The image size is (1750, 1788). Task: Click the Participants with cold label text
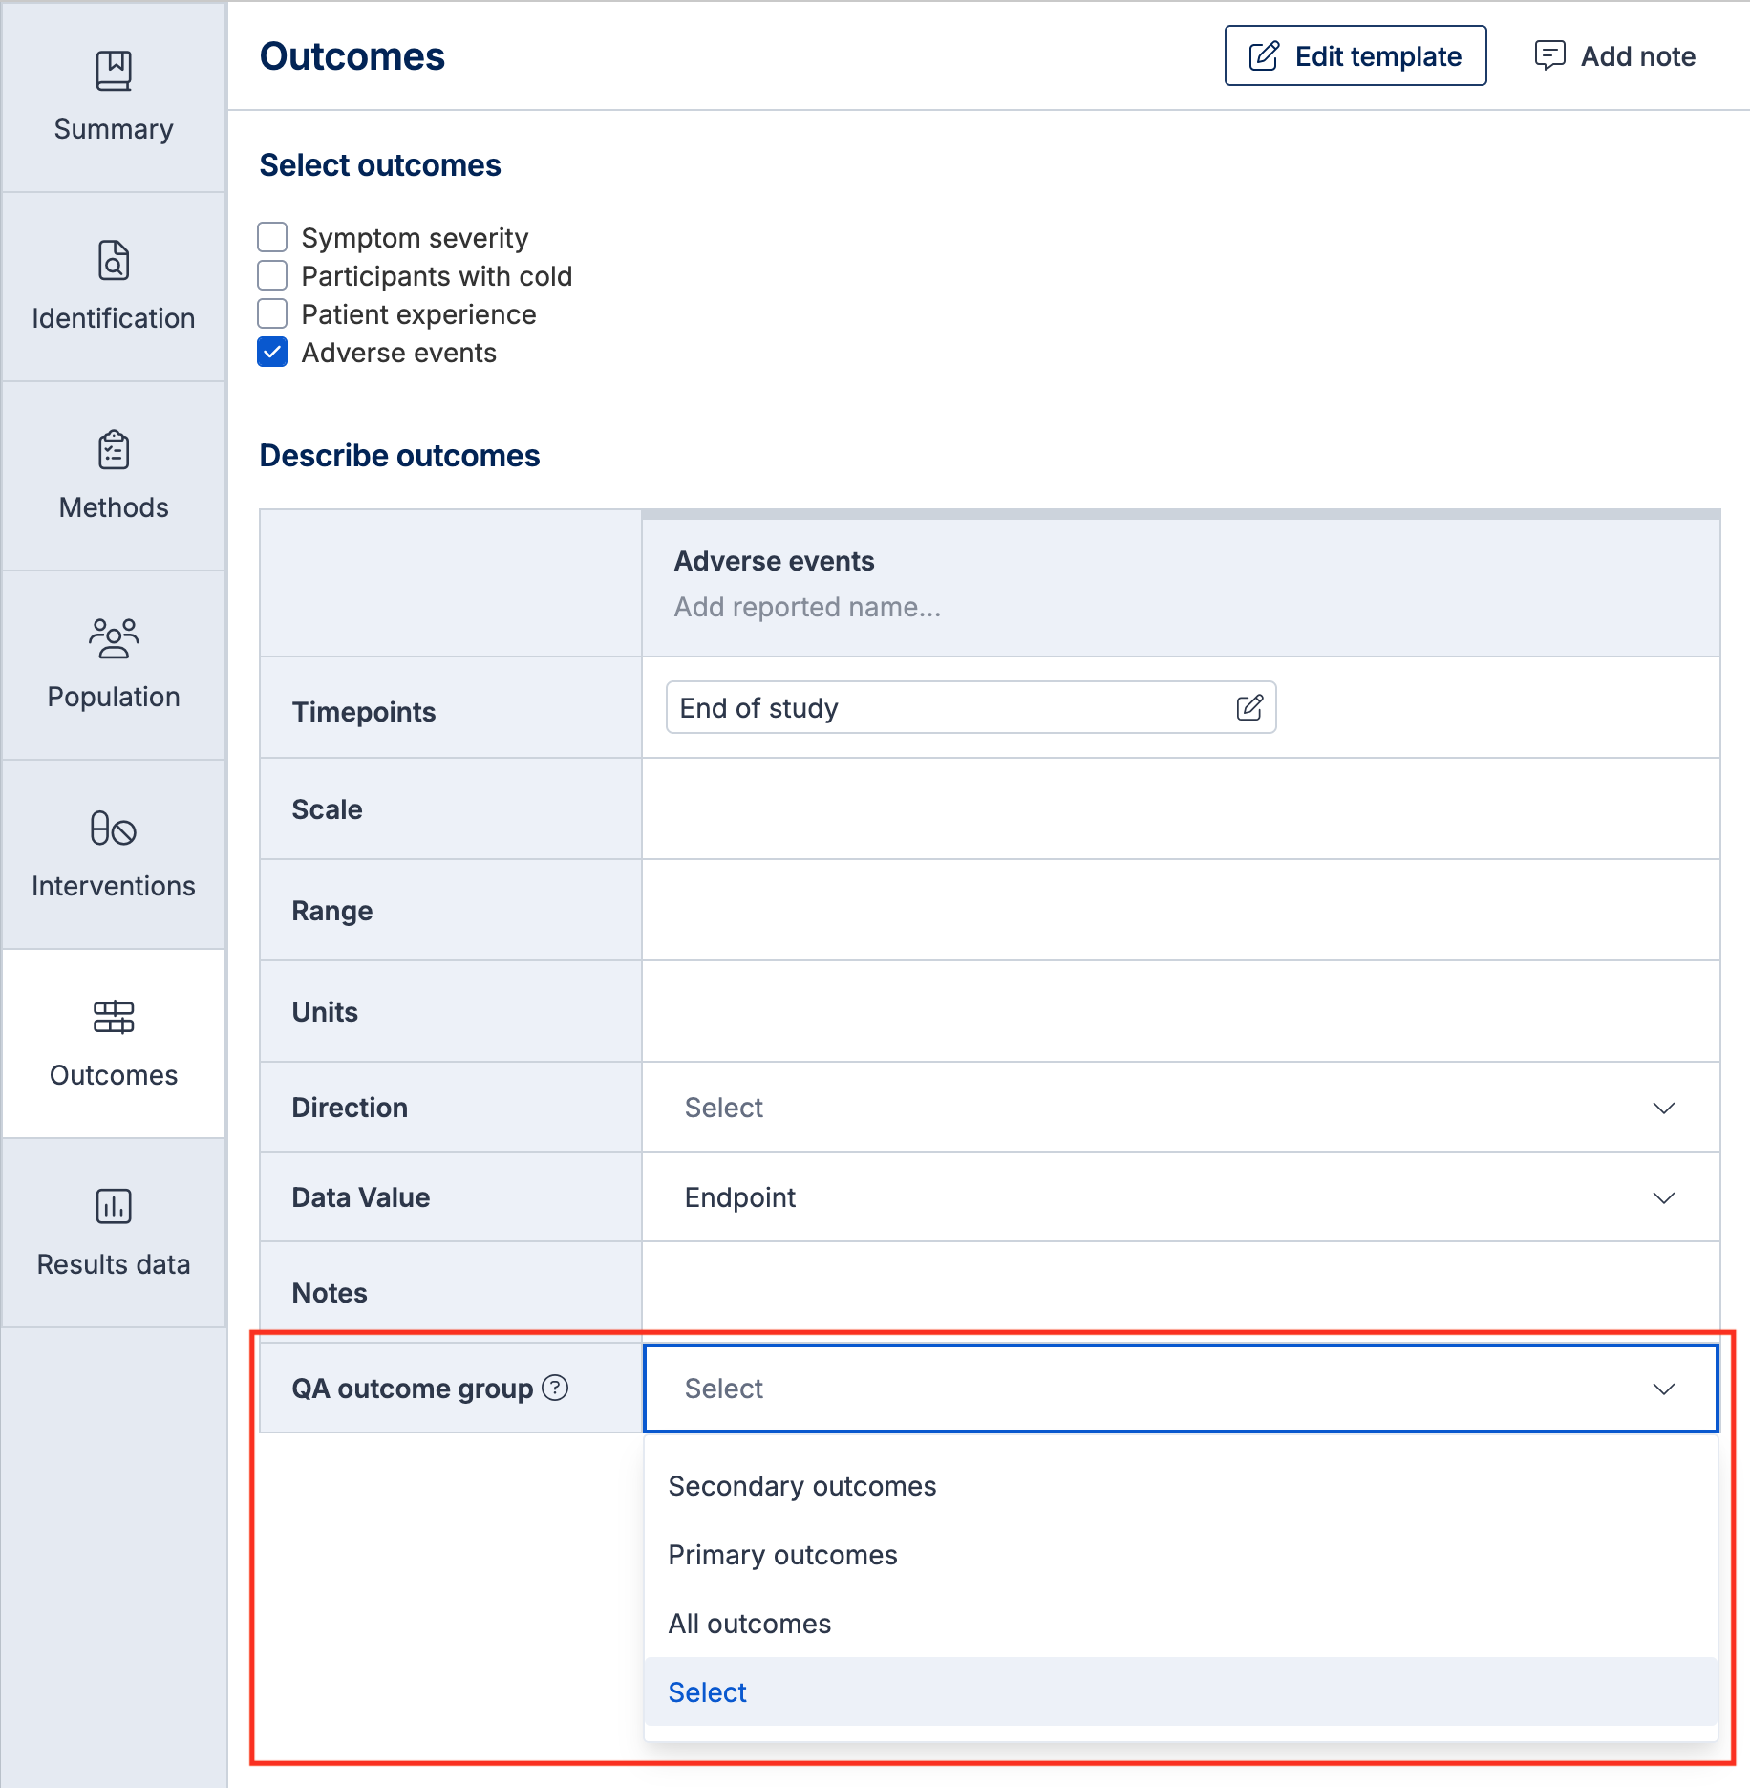pyautogui.click(x=437, y=276)
